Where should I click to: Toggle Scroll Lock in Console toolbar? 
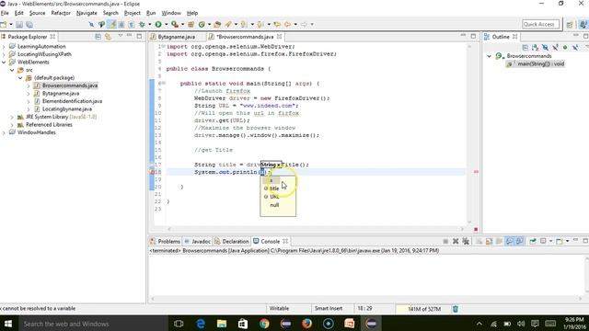[489, 241]
